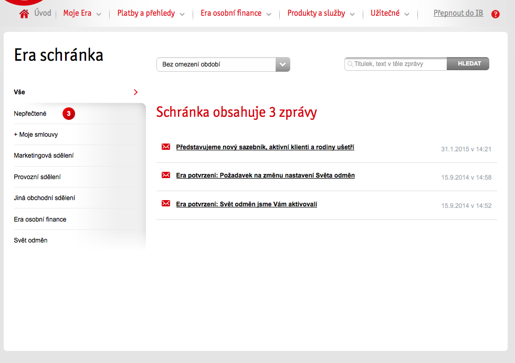Expand the Užitečné menu chevron
Image resolution: width=515 pixels, height=363 pixels.
click(x=407, y=14)
